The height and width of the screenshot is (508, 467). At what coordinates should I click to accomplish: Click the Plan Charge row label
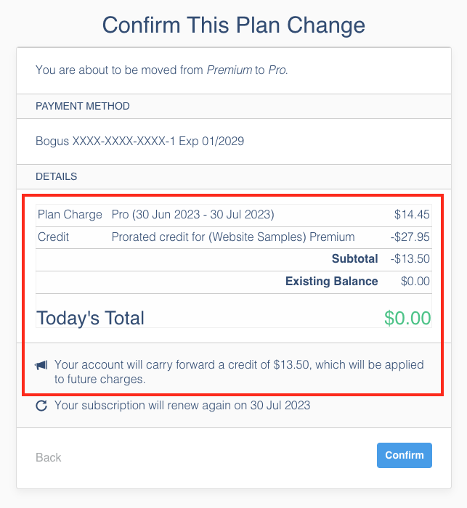69,215
